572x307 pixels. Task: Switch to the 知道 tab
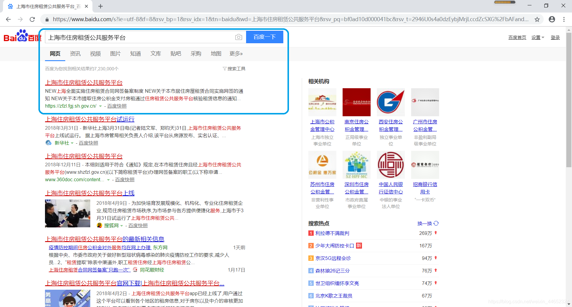136,54
